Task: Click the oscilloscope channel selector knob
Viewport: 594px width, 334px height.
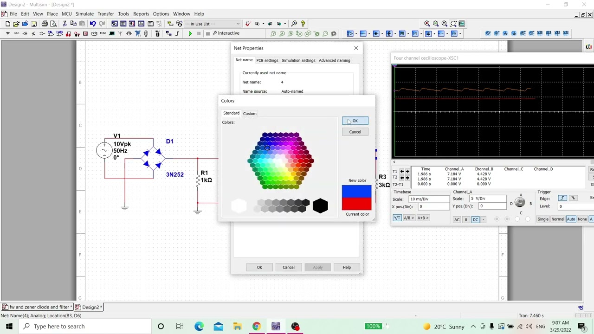Action: tap(520, 203)
